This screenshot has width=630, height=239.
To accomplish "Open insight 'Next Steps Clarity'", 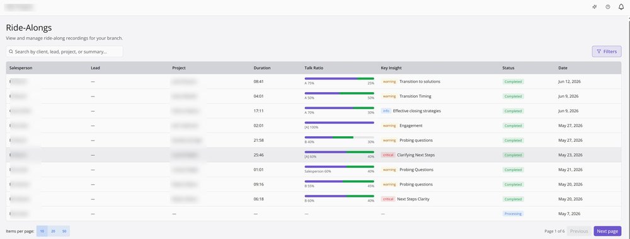I will [x=413, y=199].
